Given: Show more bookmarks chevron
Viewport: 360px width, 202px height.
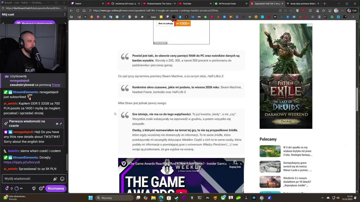Looking at the screenshot, I should pyautogui.click(x=353, y=17).
